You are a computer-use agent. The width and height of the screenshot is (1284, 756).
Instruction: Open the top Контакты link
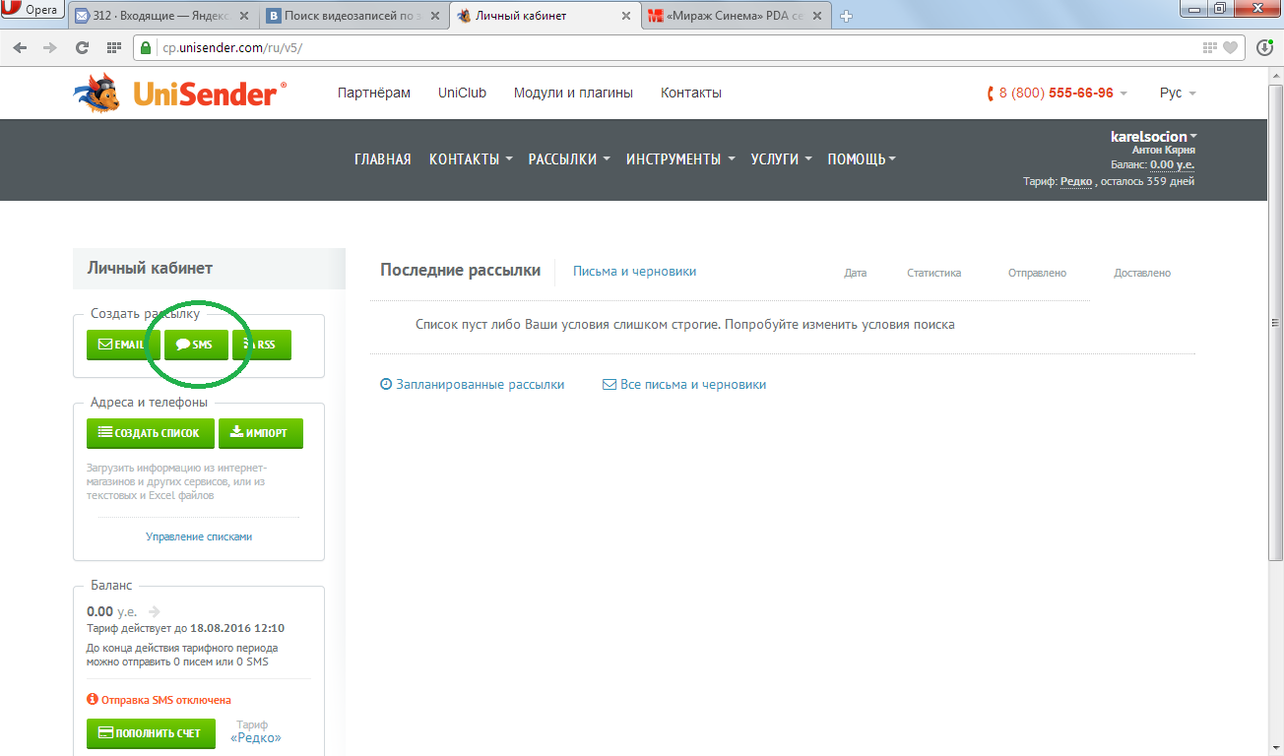(x=691, y=93)
